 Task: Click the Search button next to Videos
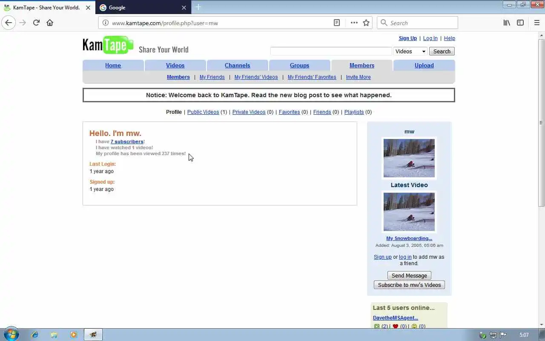click(x=442, y=51)
